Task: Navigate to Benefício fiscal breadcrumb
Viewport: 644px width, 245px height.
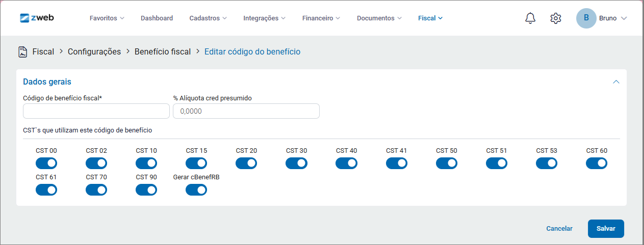Action: 162,51
